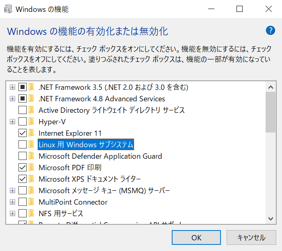Image resolution: width=282 pixels, height=251 pixels.
Task: Click folder icon next to MultiPoint Connector
Action: point(31,202)
